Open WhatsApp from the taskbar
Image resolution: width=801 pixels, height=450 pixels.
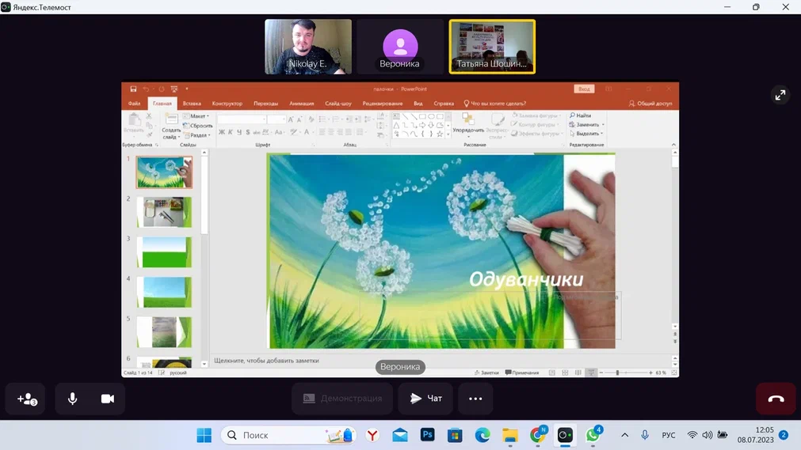pos(593,435)
